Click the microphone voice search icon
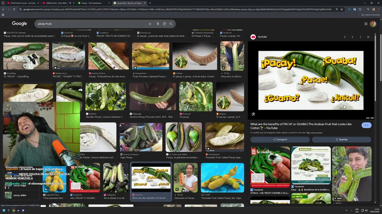382x214 pixels. point(158,24)
